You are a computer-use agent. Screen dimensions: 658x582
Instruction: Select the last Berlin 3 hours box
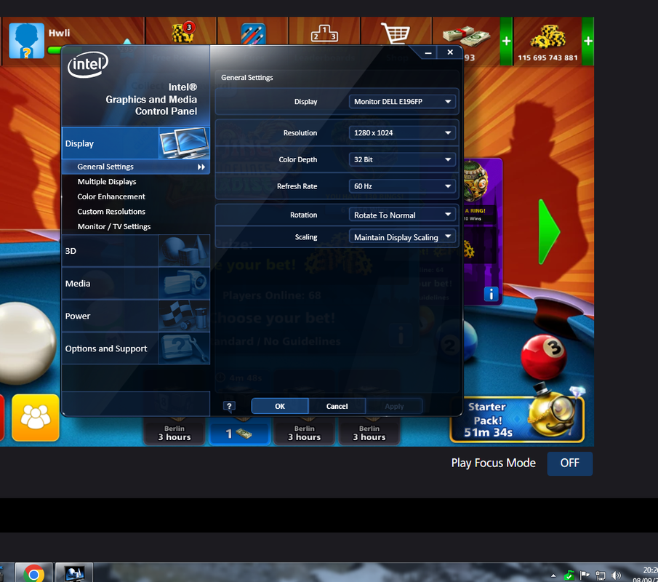369,431
